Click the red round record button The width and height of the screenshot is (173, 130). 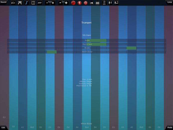point(73,3)
